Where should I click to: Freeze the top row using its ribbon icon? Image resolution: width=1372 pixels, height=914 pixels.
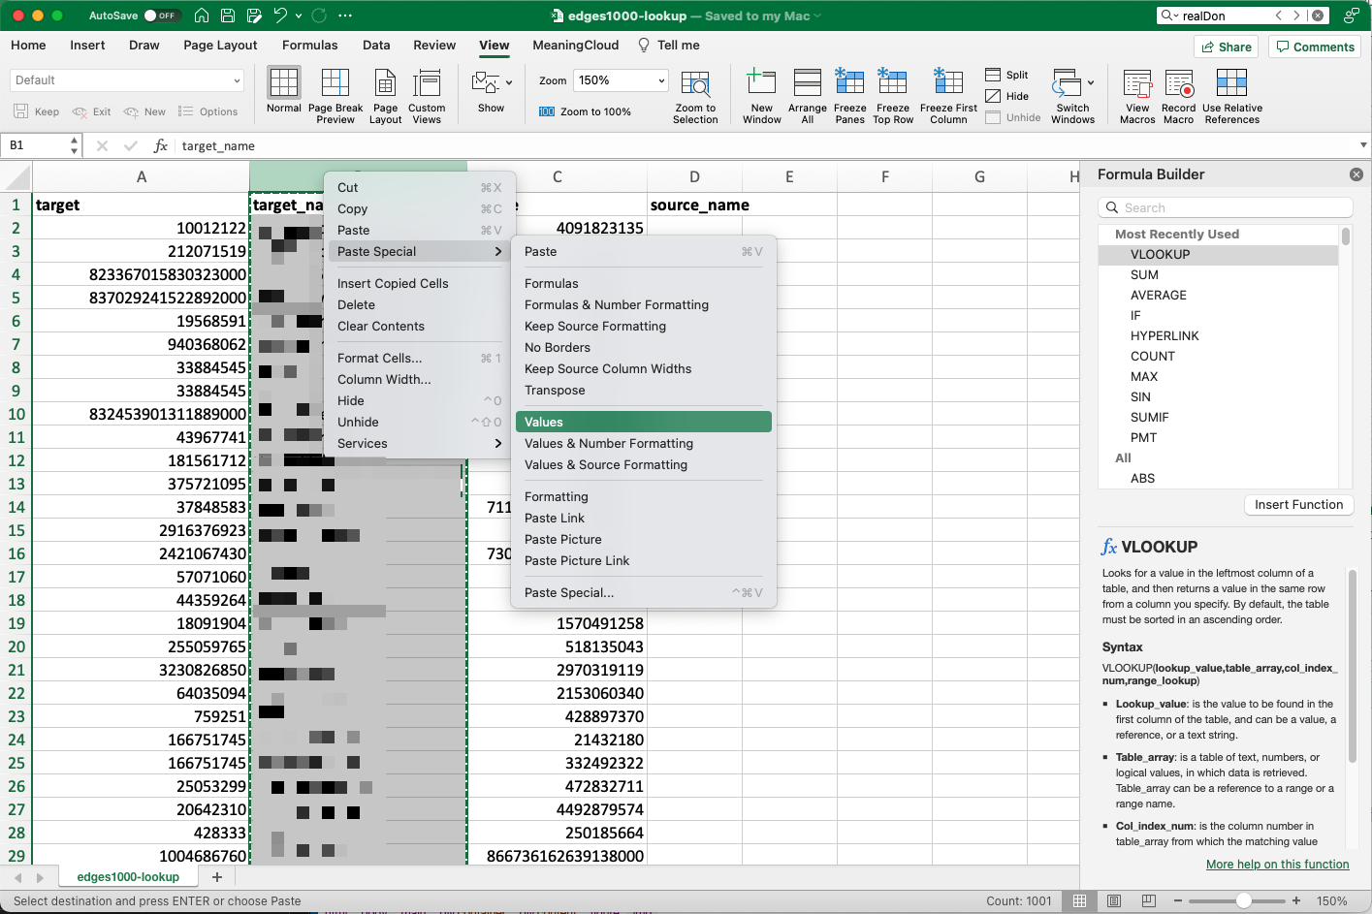point(893,92)
